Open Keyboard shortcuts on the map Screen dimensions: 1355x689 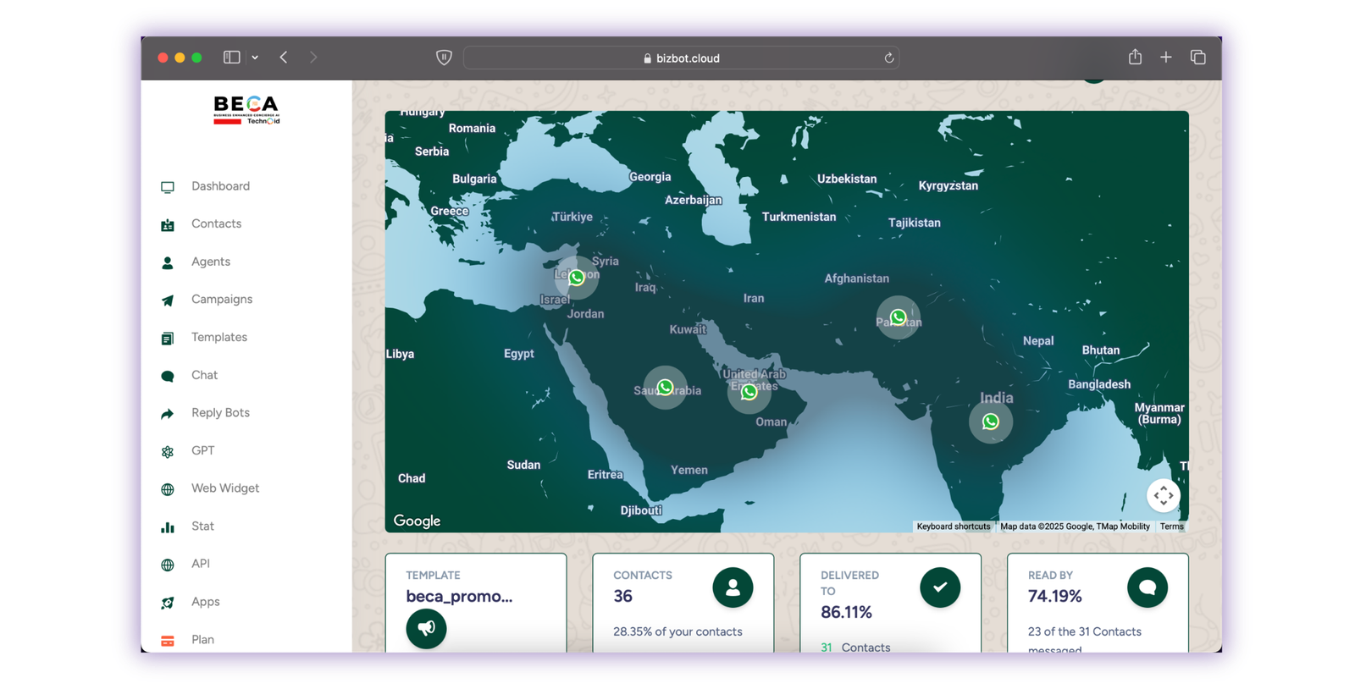tap(953, 526)
